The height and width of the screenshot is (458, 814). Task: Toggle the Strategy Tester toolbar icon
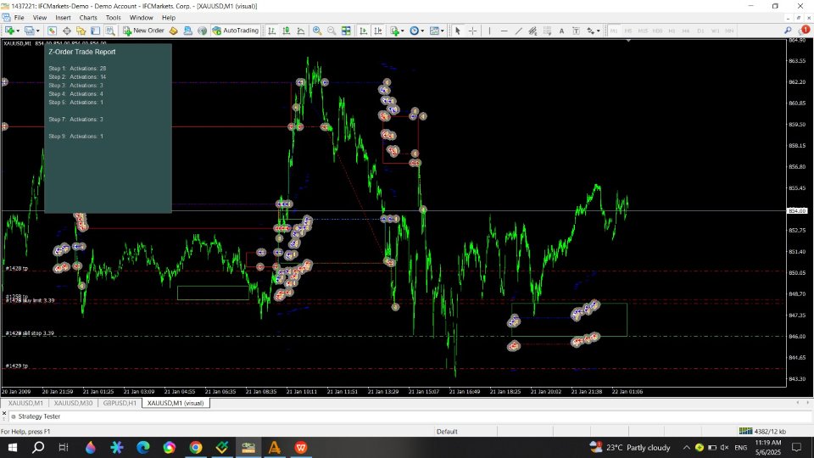(x=110, y=31)
